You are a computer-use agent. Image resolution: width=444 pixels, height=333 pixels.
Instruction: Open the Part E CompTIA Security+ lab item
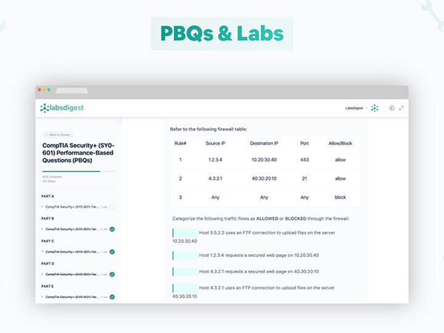[73, 297]
